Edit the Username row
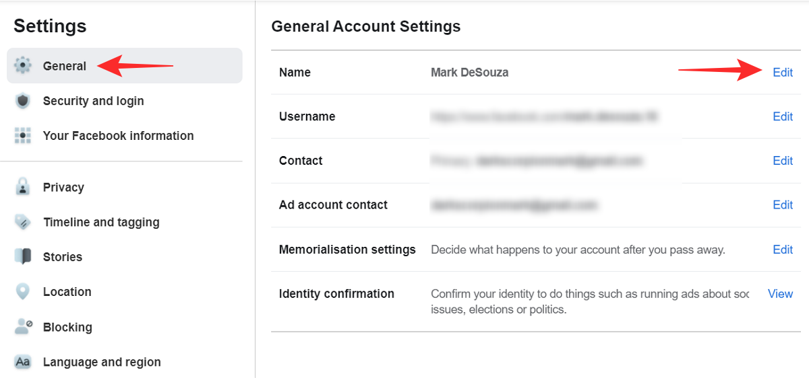 tap(782, 116)
